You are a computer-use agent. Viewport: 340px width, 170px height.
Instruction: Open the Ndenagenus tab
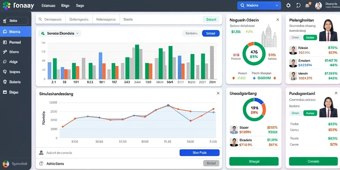[106, 19]
